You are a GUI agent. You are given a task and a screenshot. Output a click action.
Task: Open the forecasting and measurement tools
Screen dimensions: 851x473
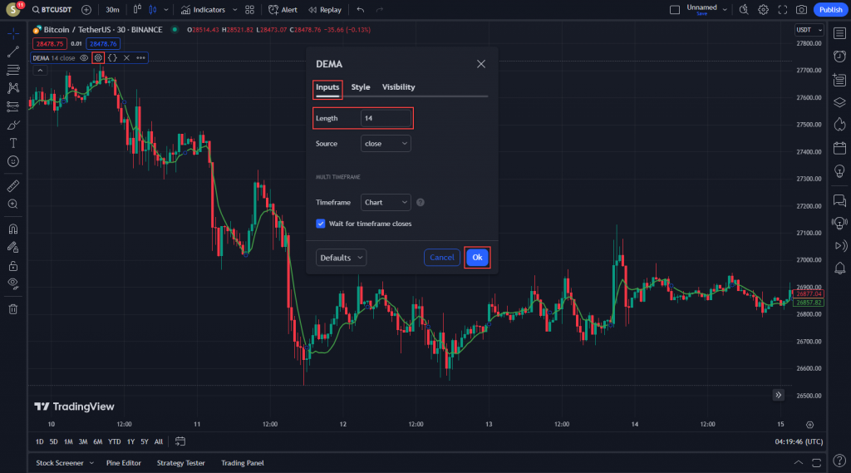point(13,106)
